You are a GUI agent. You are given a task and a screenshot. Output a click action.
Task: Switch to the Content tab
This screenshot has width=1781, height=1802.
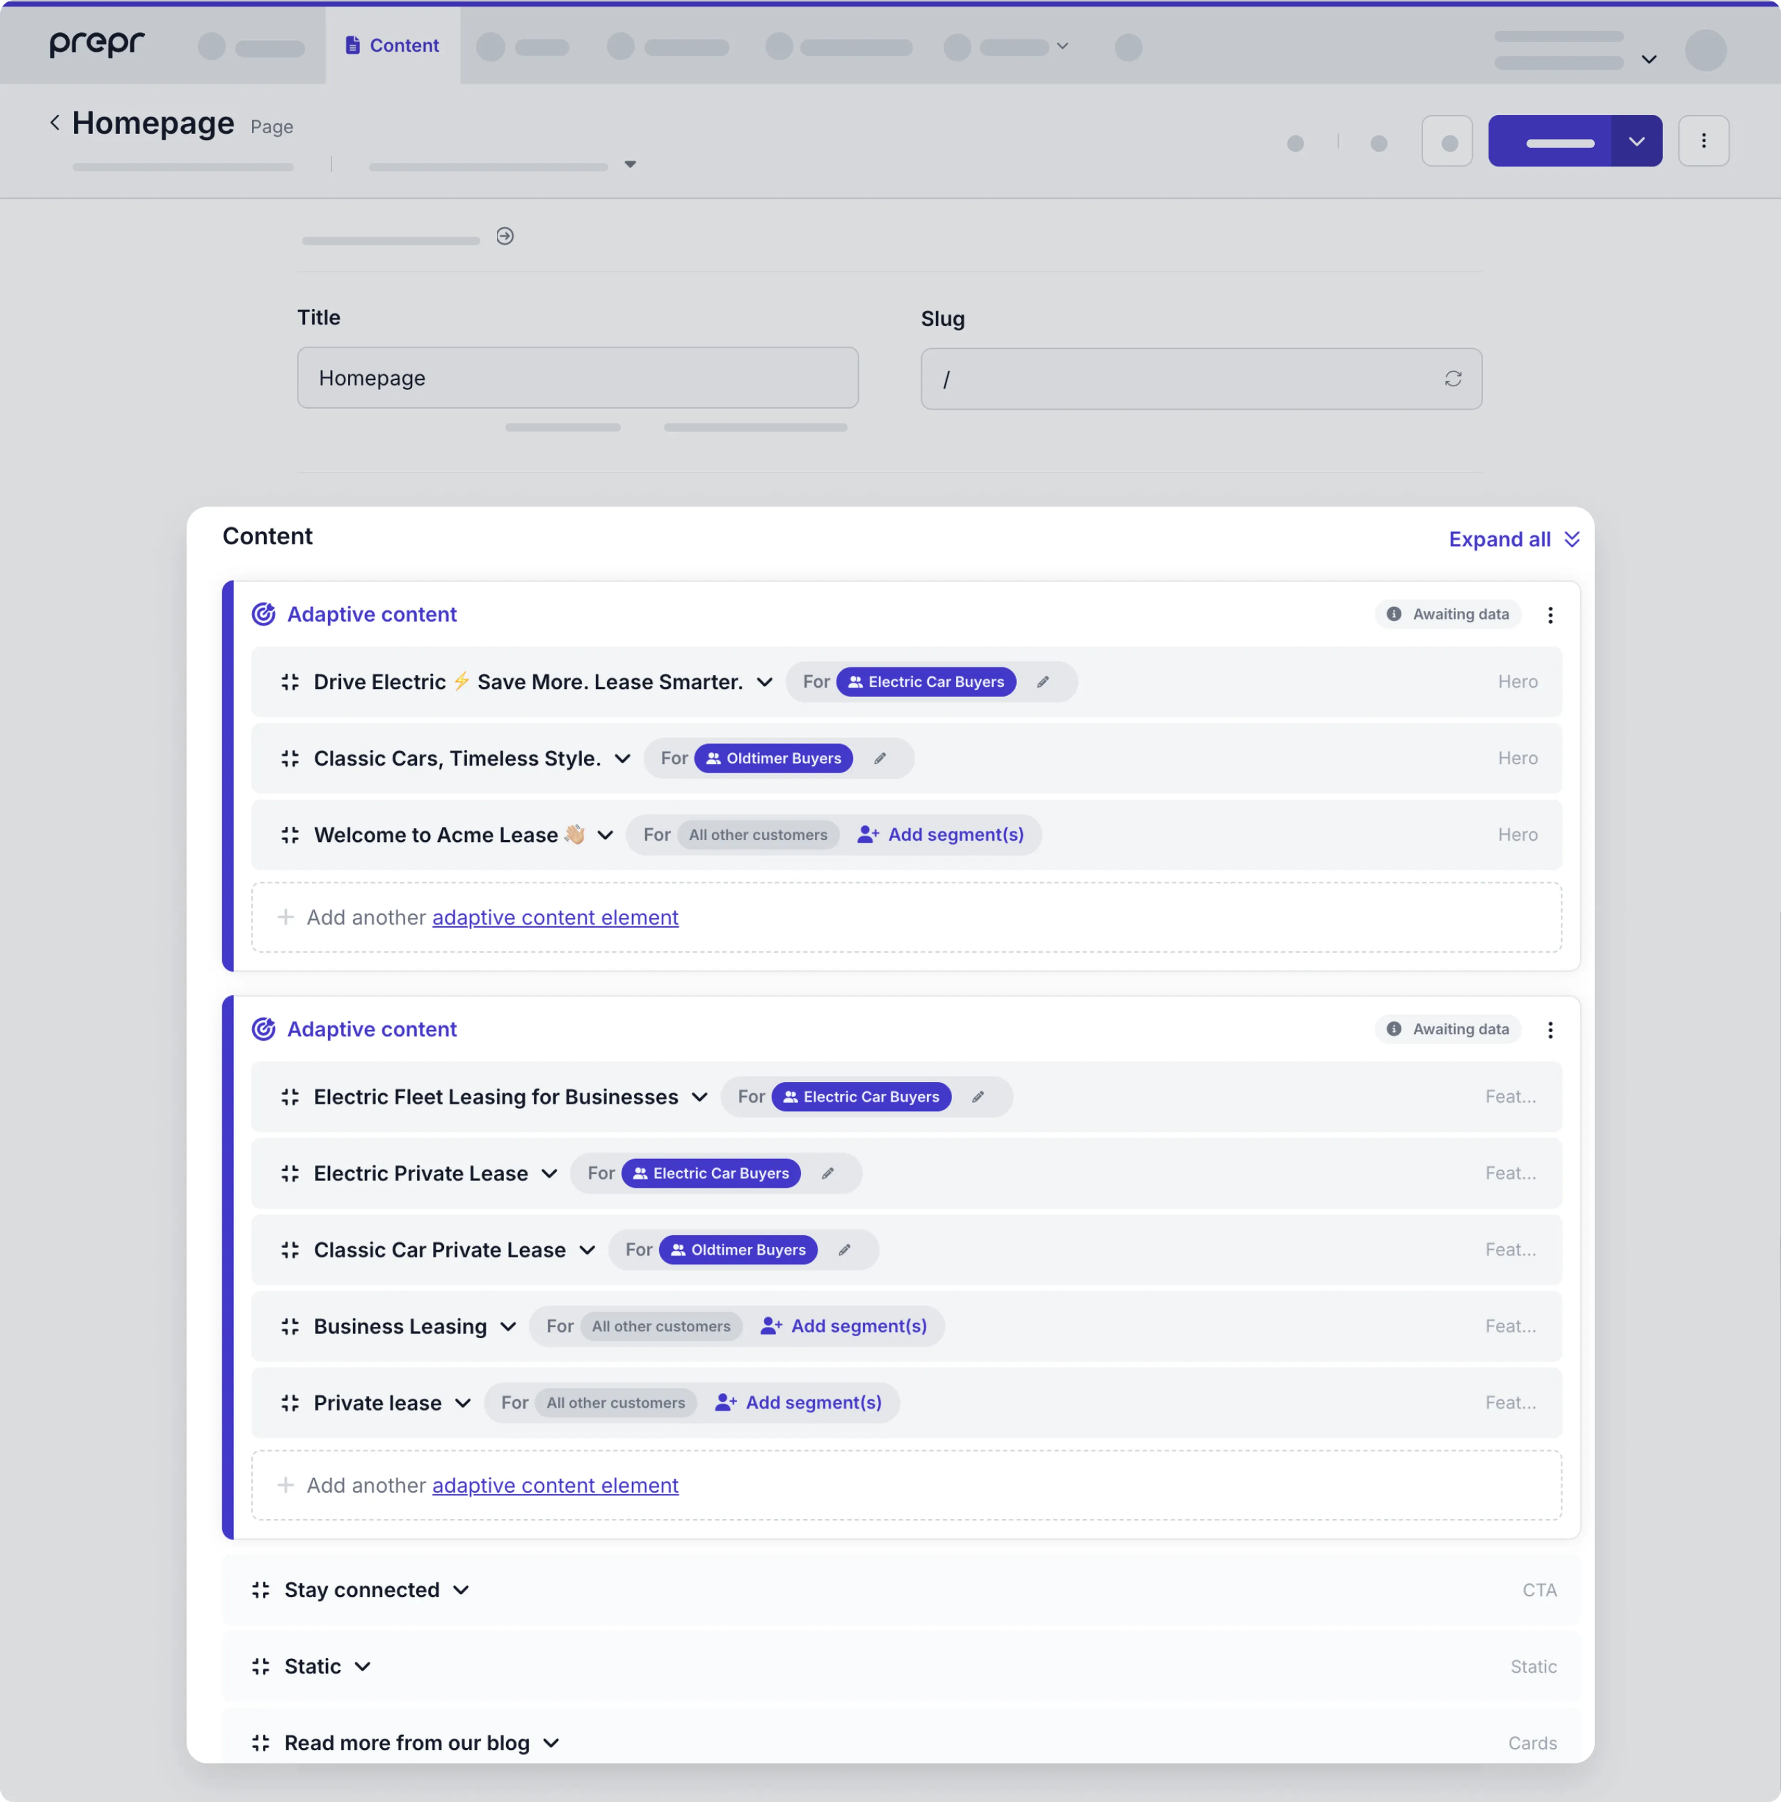pyautogui.click(x=391, y=45)
